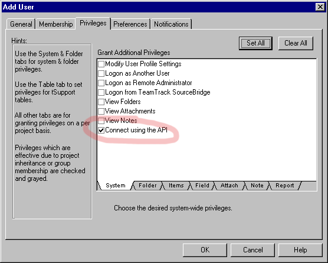The width and height of the screenshot is (328, 263).
Task: Open the Items privileges tab
Action: (x=176, y=186)
